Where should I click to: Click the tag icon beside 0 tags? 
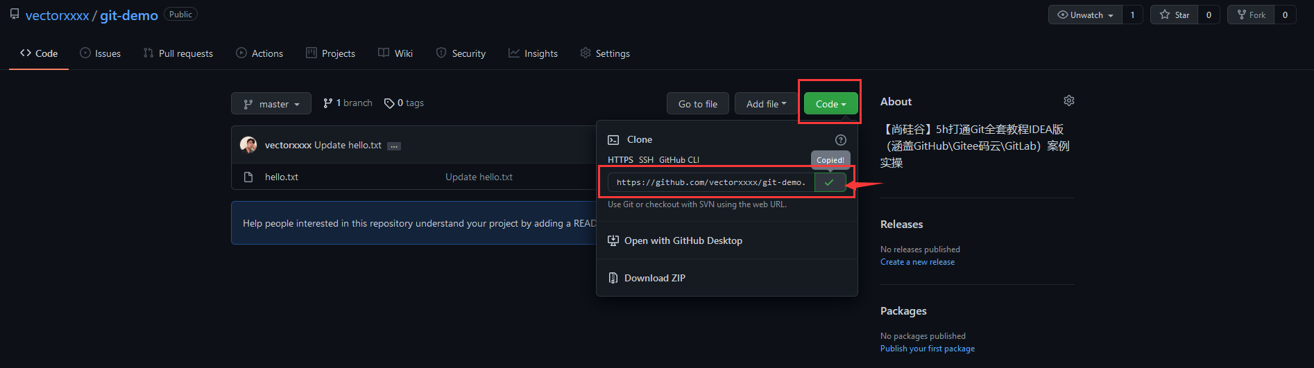pyautogui.click(x=389, y=103)
